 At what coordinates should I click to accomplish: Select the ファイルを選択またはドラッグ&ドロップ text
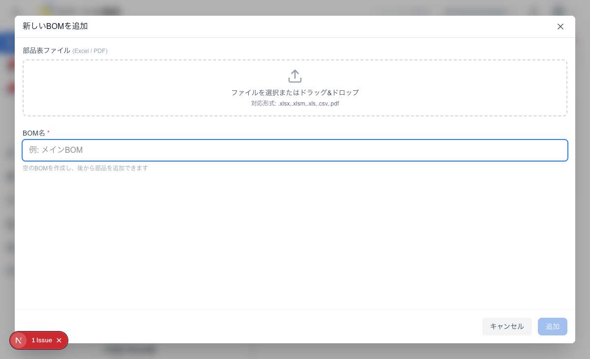[x=295, y=92]
